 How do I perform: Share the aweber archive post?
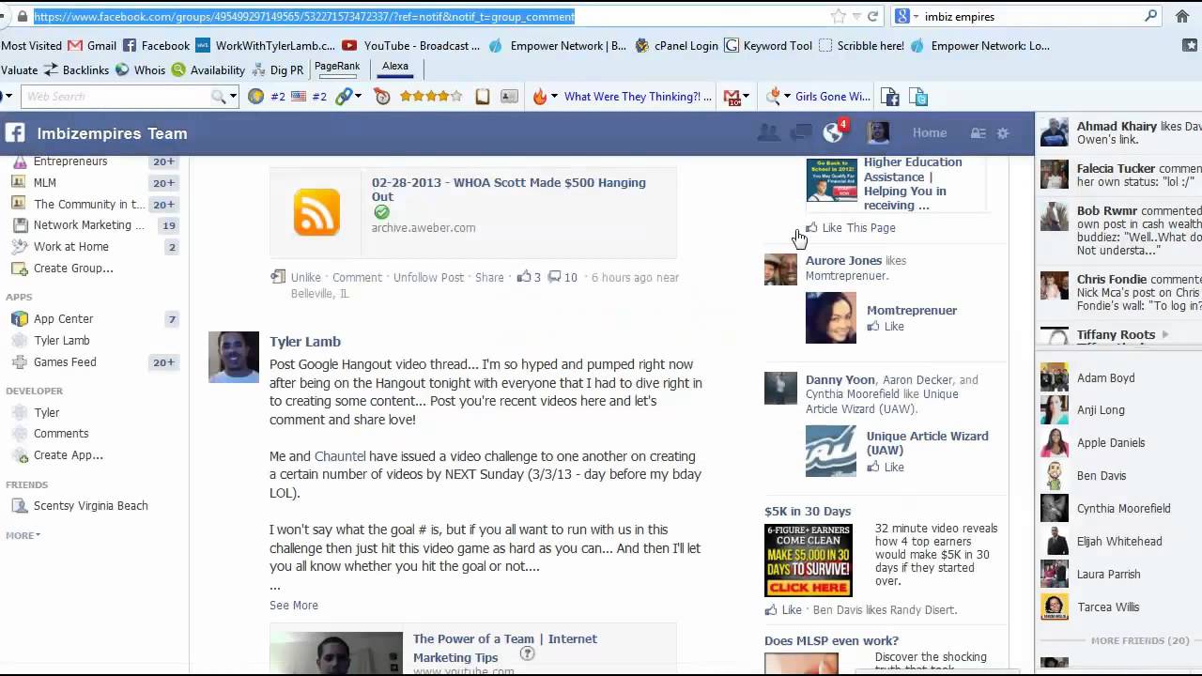click(x=489, y=277)
